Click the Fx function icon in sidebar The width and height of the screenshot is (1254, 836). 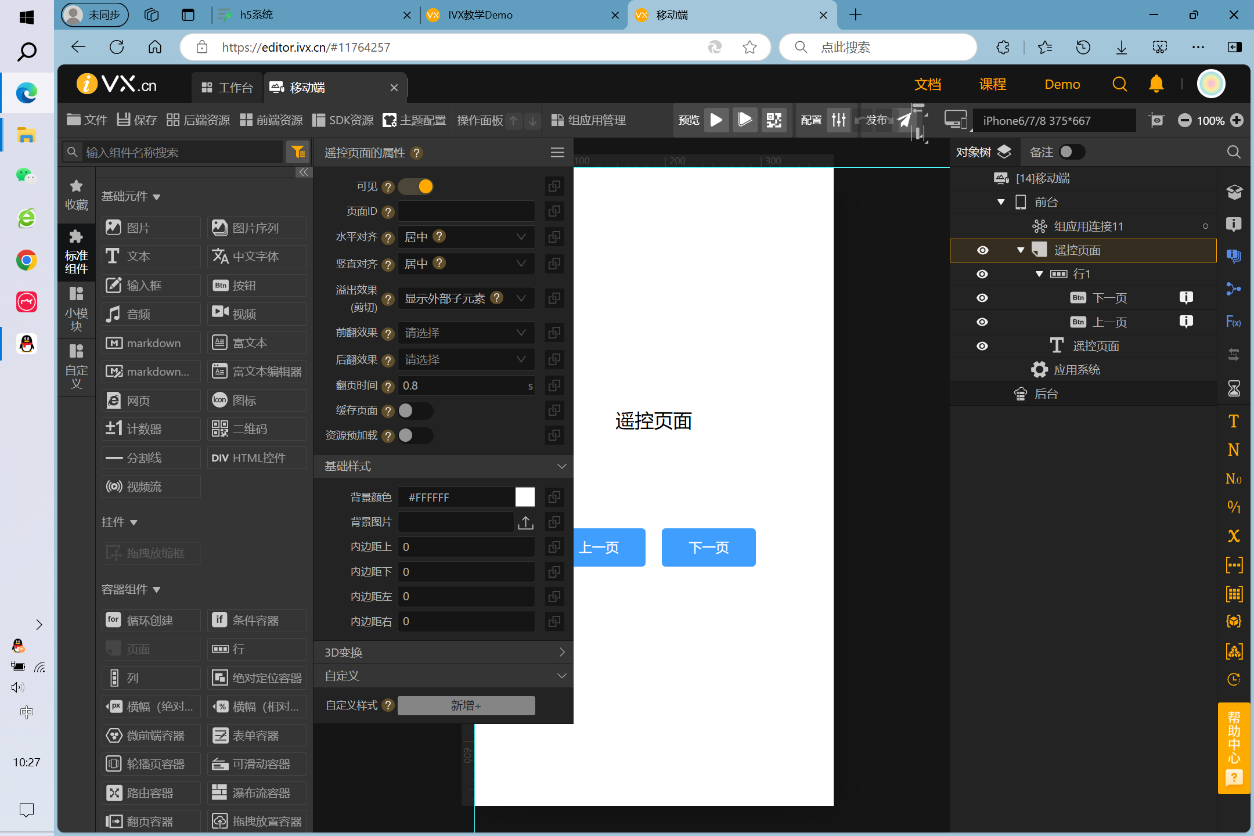(1234, 321)
